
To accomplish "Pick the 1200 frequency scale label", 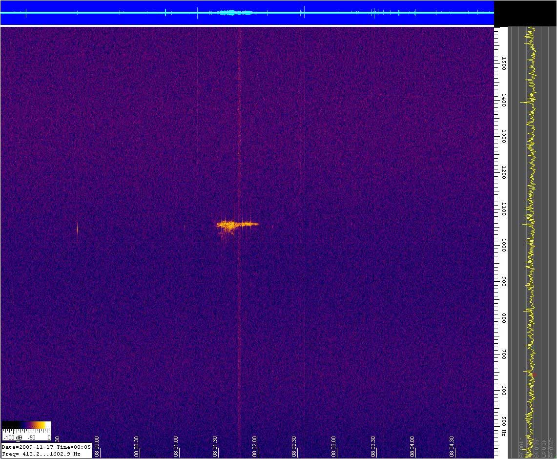I will pos(504,172).
